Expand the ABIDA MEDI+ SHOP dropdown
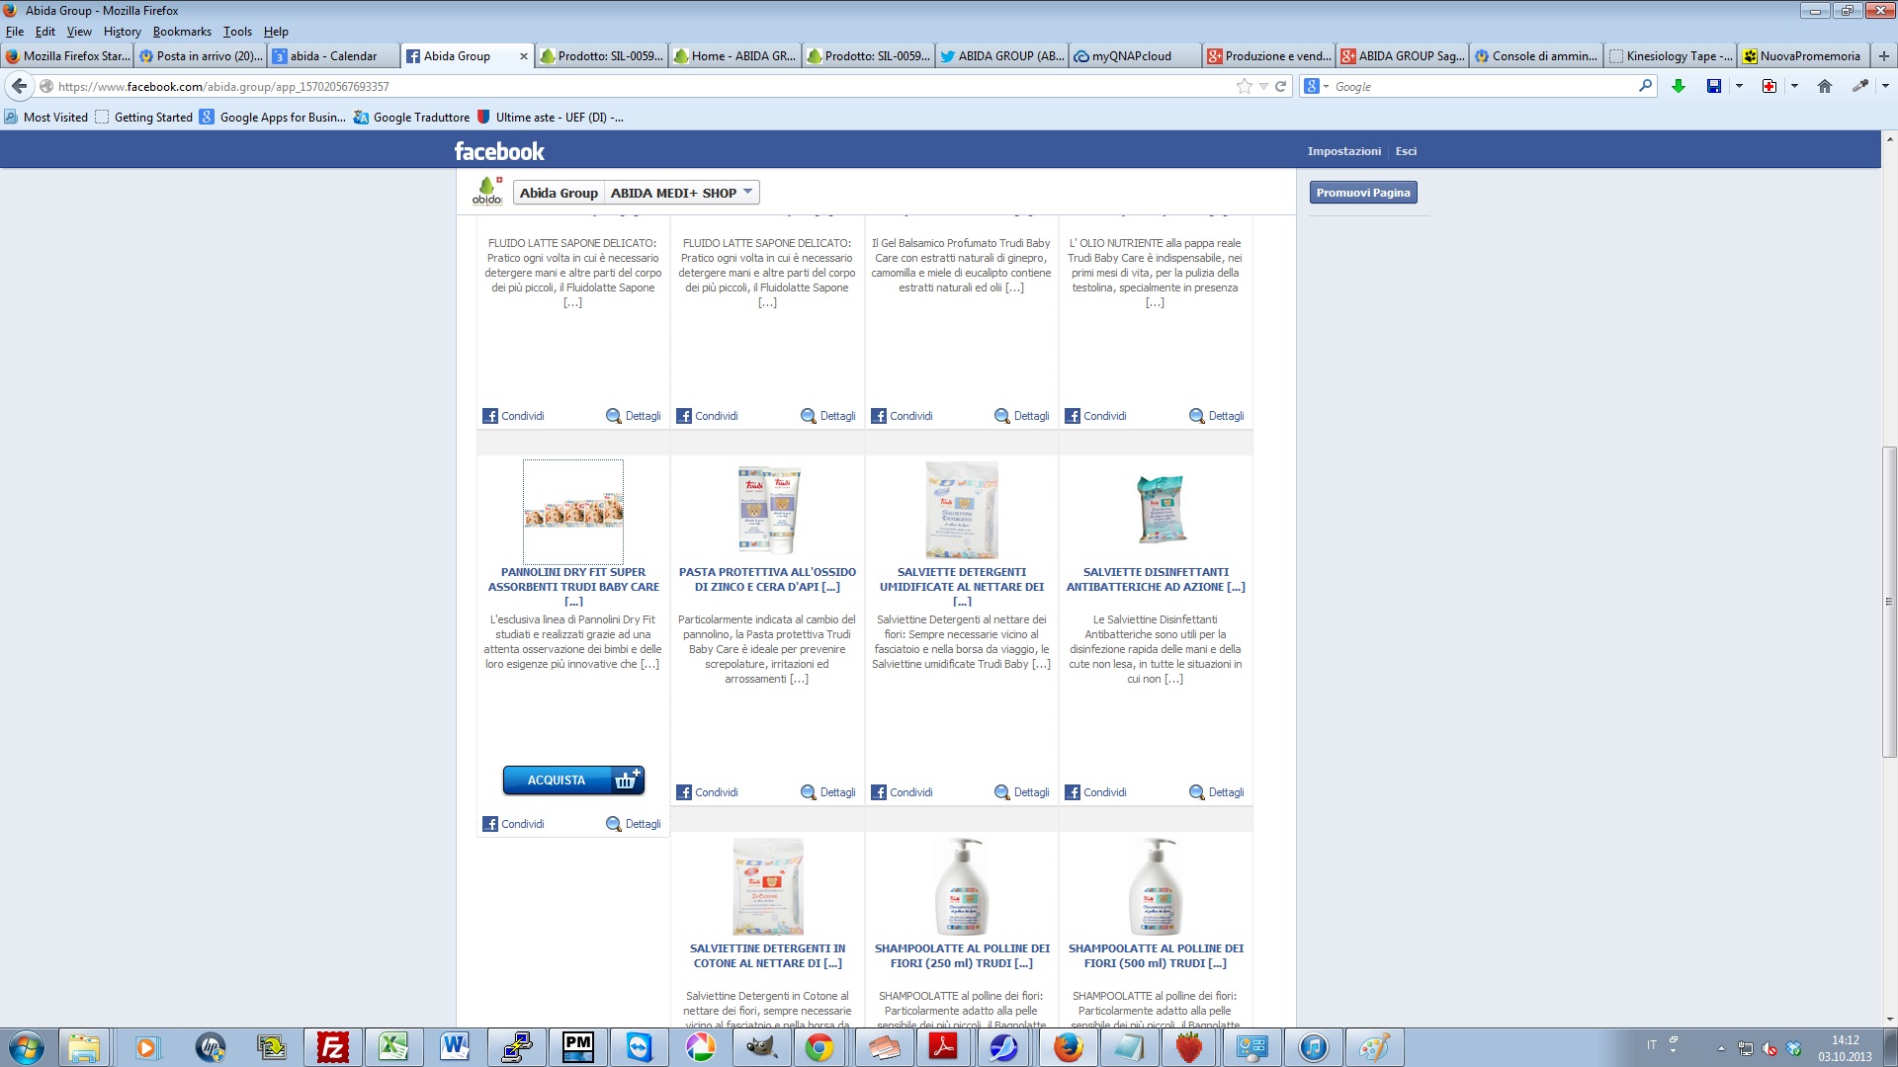Screen dimensions: 1898x1067 point(747,192)
